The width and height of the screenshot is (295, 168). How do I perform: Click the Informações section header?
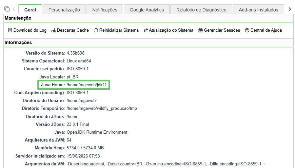point(18,42)
